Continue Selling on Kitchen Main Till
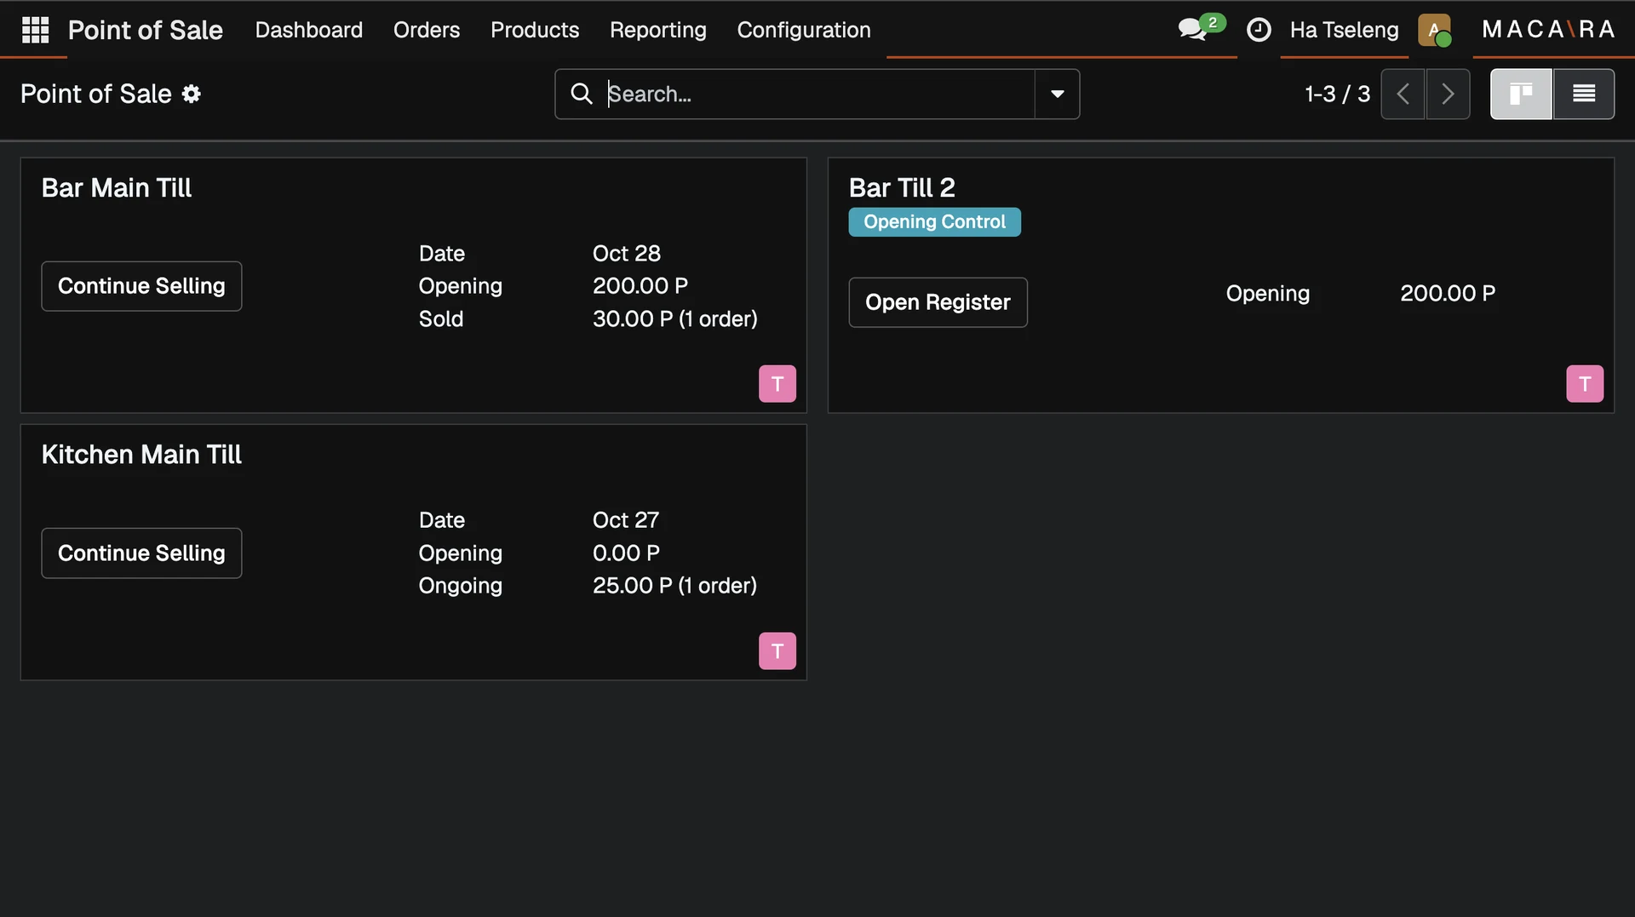This screenshot has height=917, width=1635. [x=141, y=553]
